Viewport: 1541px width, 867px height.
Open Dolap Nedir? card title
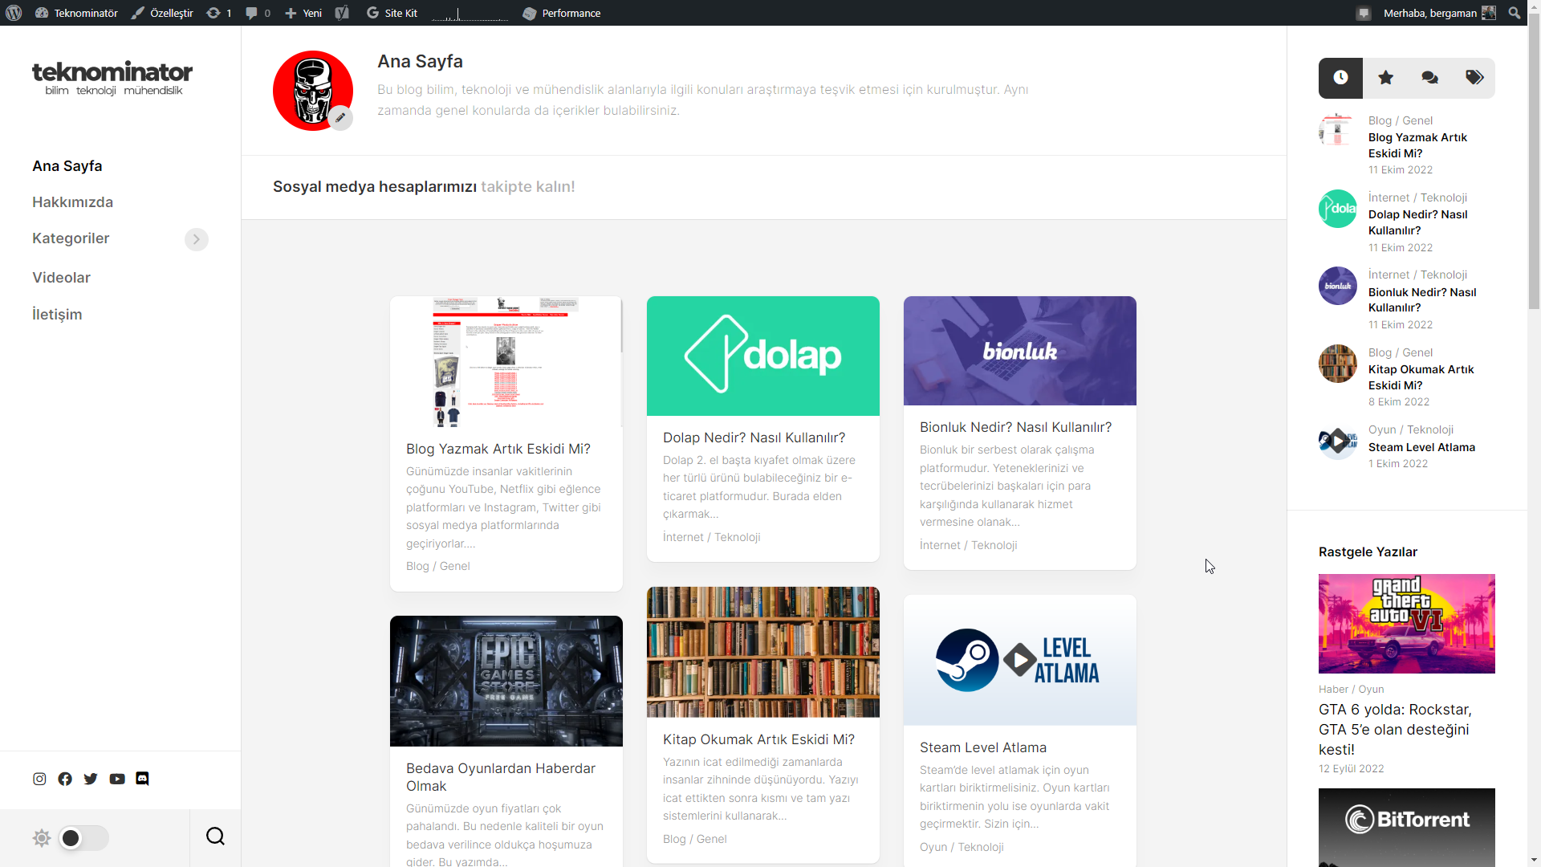pyautogui.click(x=754, y=438)
